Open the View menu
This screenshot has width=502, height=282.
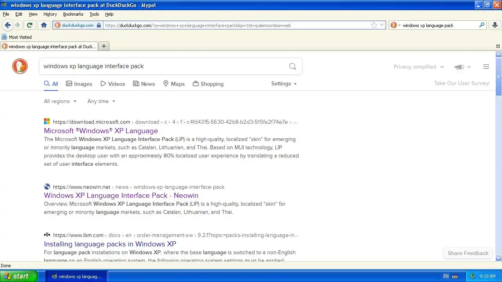coord(33,14)
